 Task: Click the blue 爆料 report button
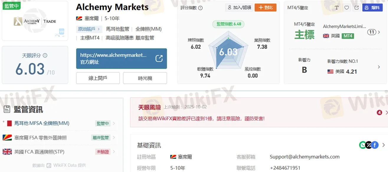pyautogui.click(x=372, y=8)
